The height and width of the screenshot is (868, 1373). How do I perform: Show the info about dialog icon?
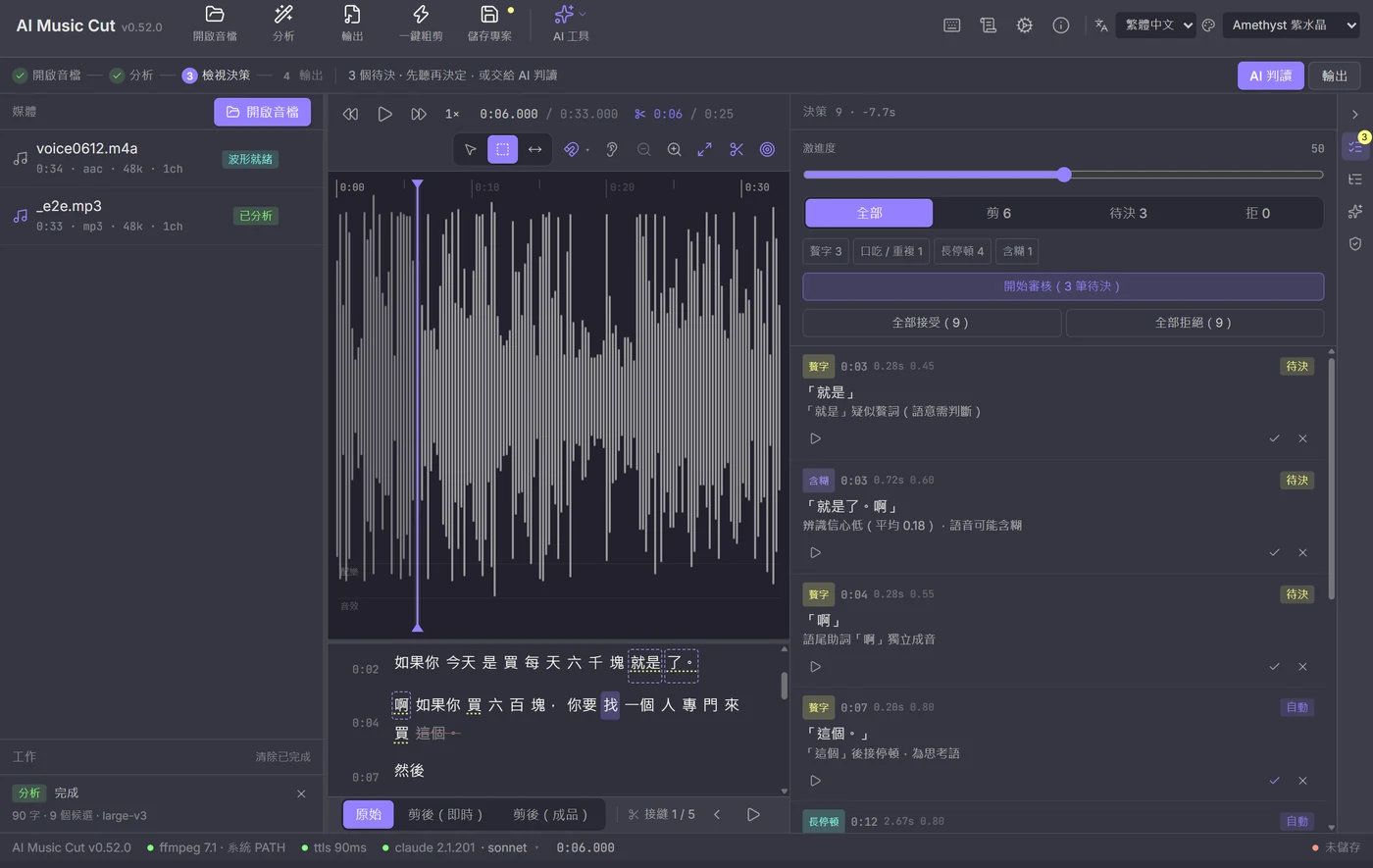pos(1060,26)
